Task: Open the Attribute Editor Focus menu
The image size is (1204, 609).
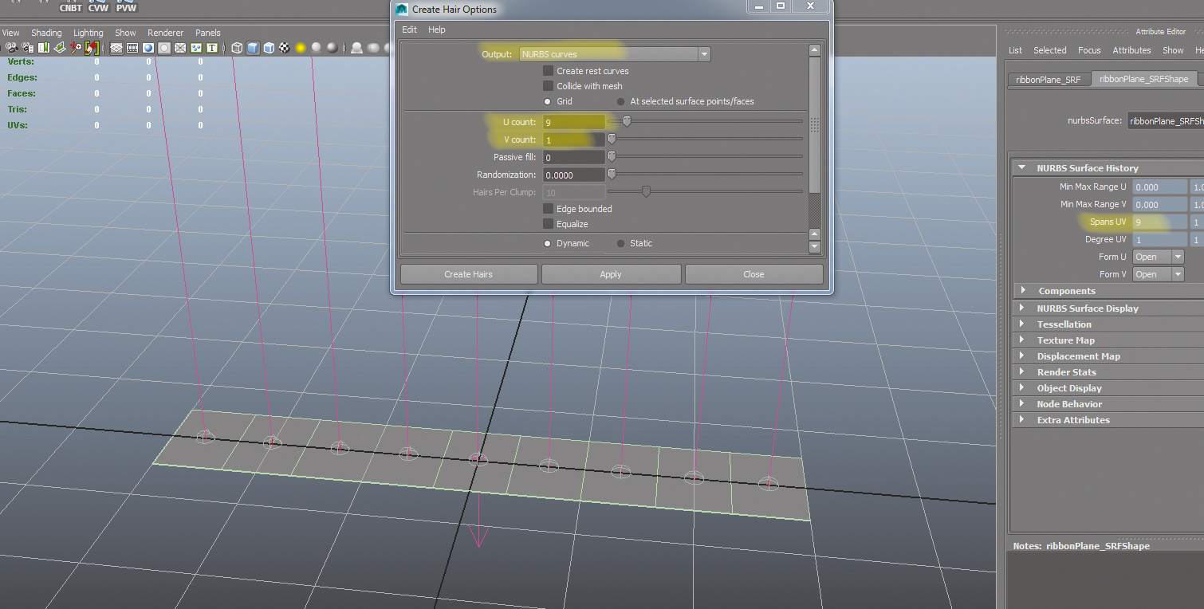Action: tap(1089, 50)
